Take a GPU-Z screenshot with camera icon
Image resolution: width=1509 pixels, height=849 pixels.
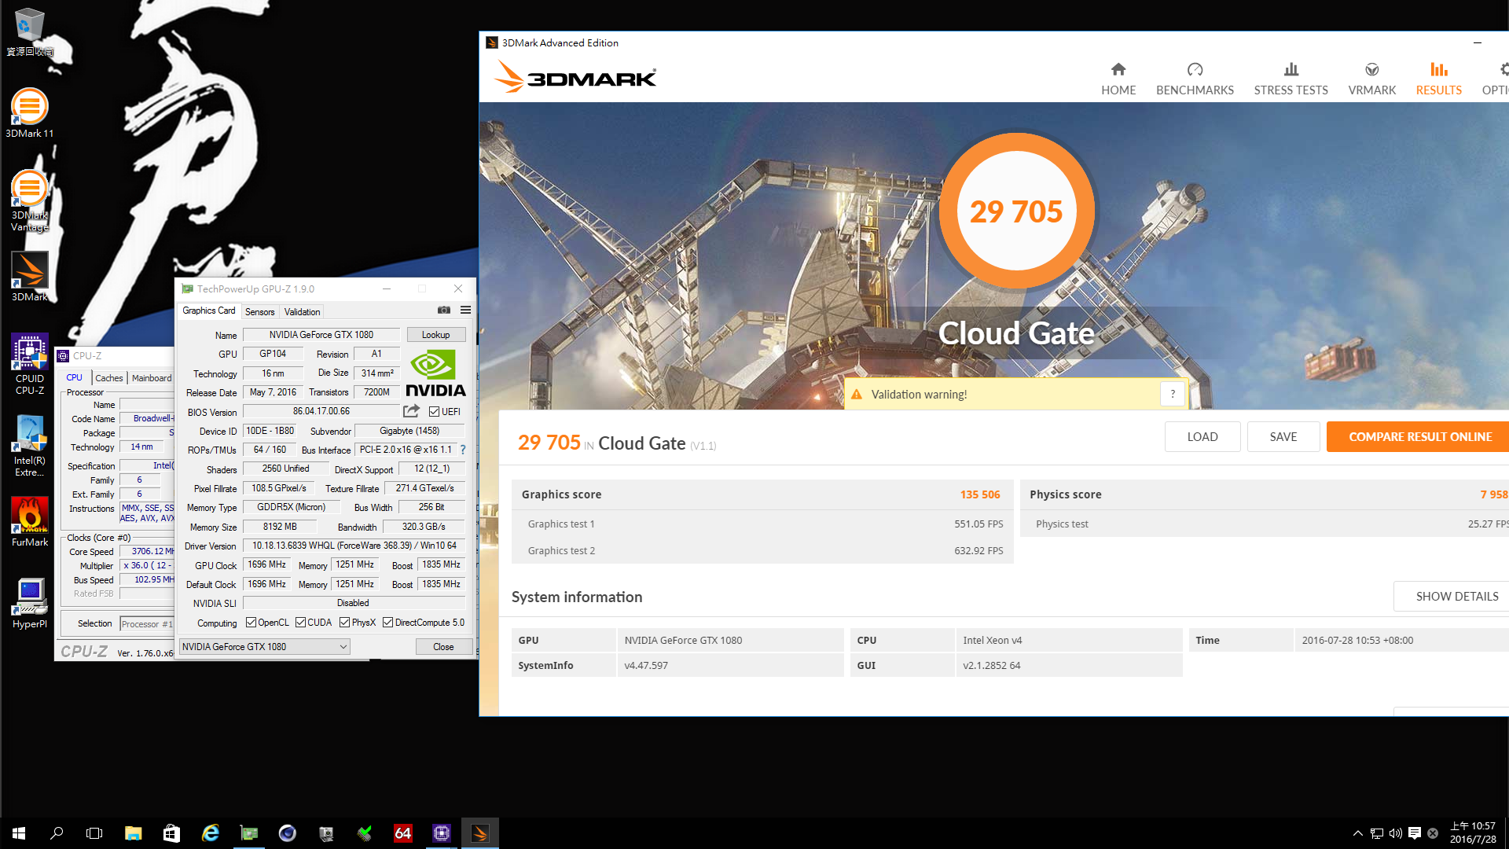pyautogui.click(x=444, y=311)
